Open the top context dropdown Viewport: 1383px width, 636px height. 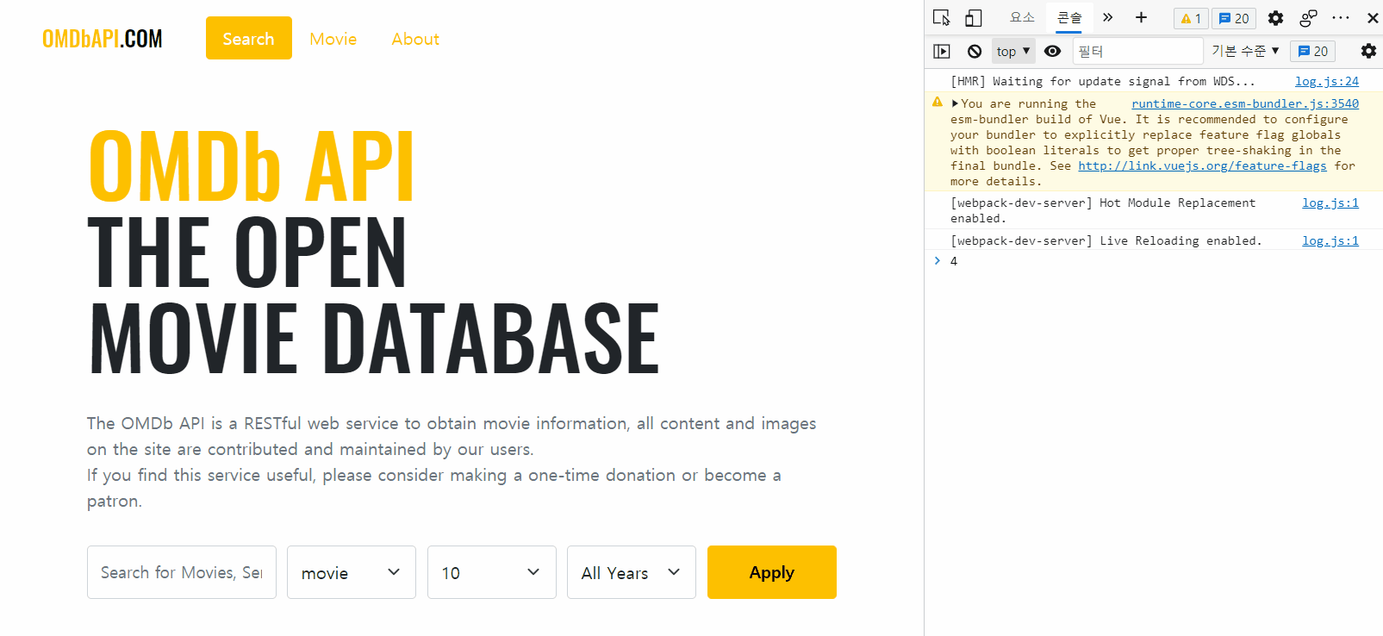tap(1013, 52)
